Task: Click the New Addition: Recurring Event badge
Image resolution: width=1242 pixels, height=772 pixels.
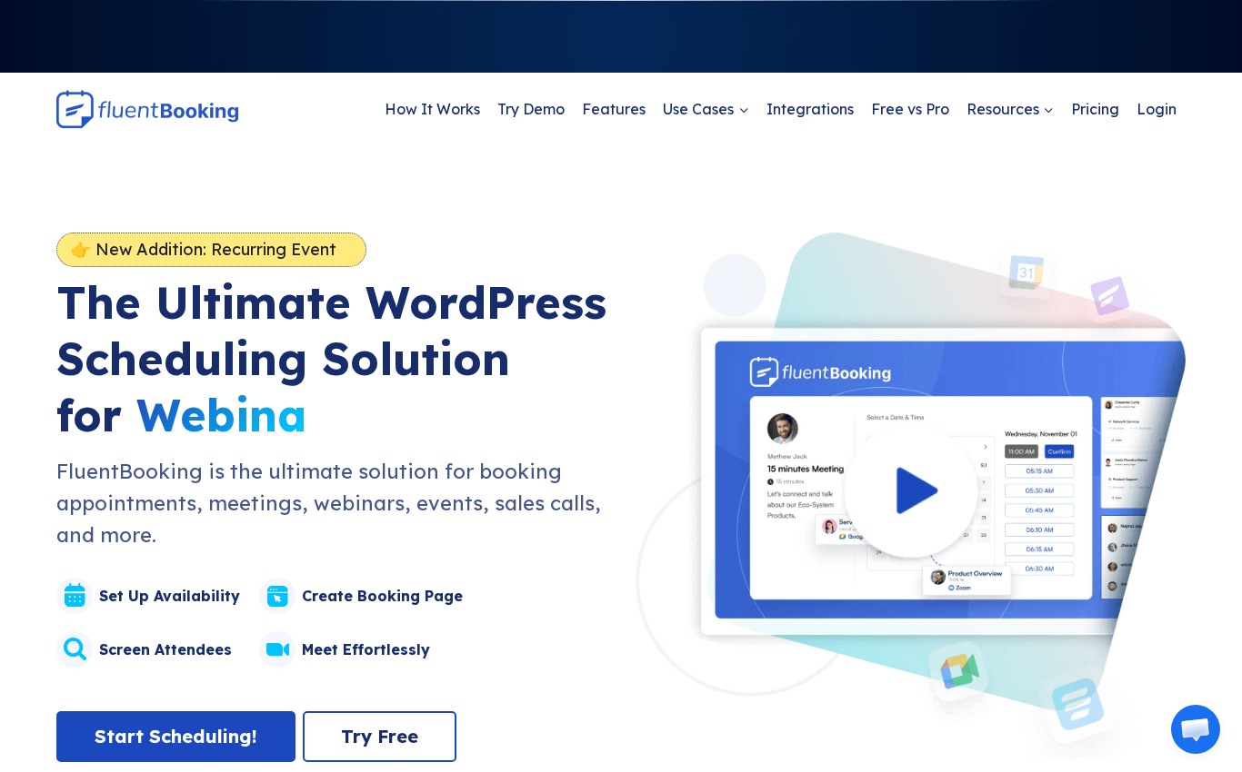Action: (x=211, y=250)
